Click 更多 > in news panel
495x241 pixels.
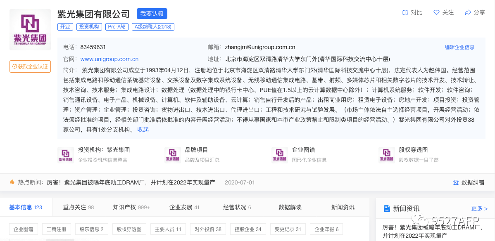[479, 208]
